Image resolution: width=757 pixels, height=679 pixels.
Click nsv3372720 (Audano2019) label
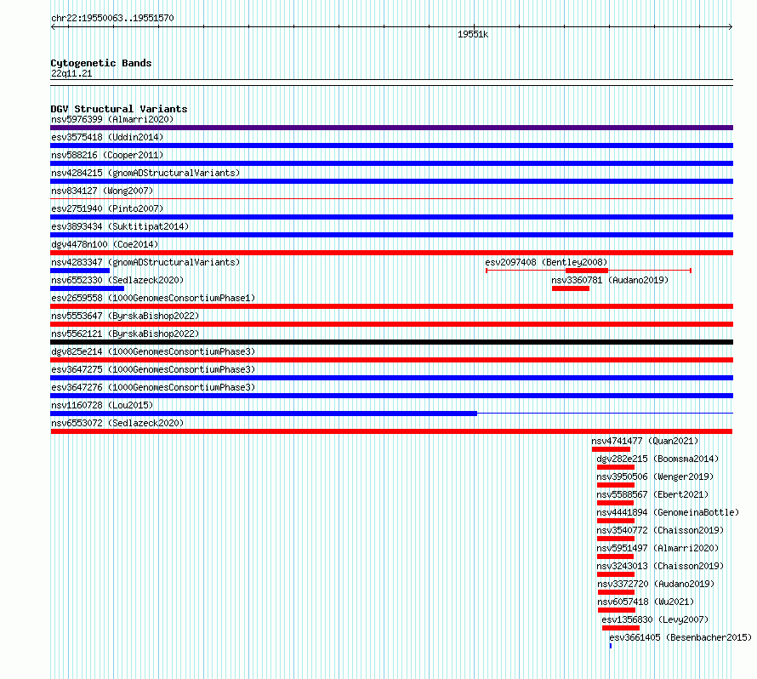656,584
